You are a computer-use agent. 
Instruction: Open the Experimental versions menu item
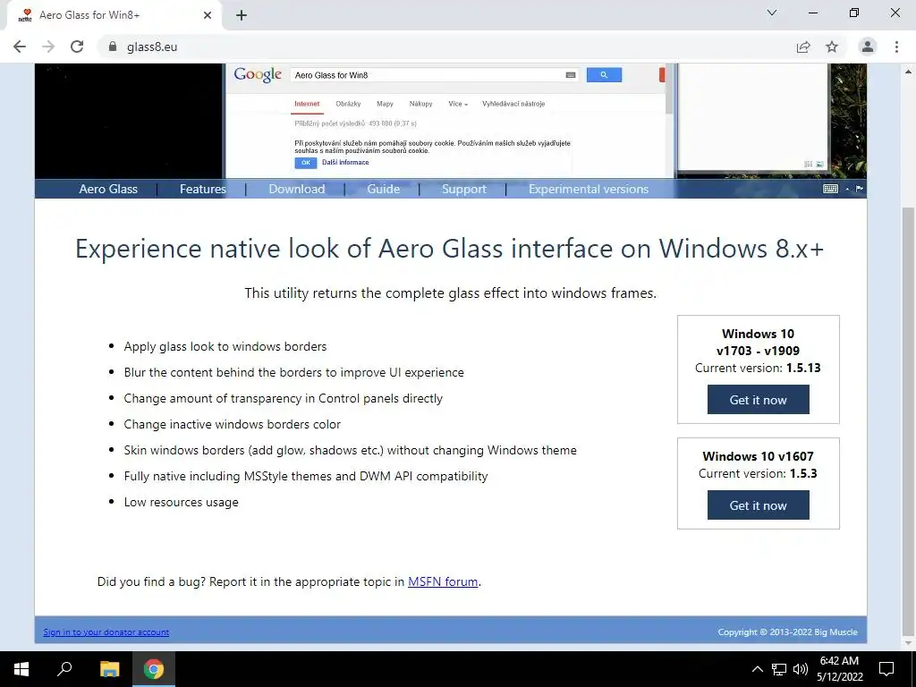[589, 189]
